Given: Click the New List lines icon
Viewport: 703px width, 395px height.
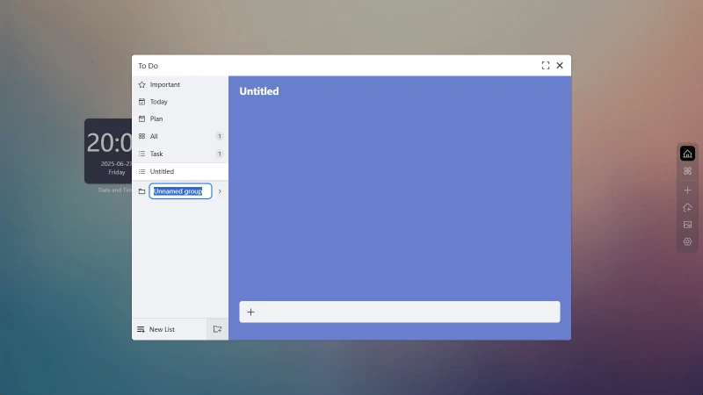Looking at the screenshot, I should (141, 329).
